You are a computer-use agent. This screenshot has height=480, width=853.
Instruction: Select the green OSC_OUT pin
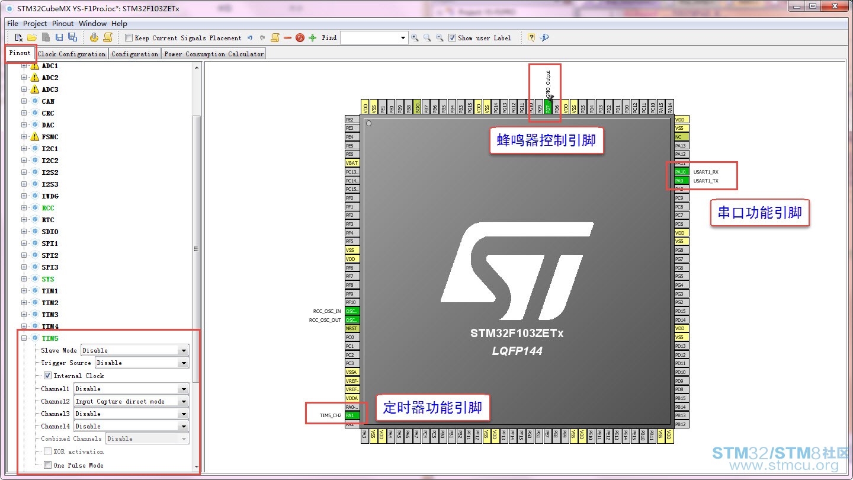pos(352,320)
